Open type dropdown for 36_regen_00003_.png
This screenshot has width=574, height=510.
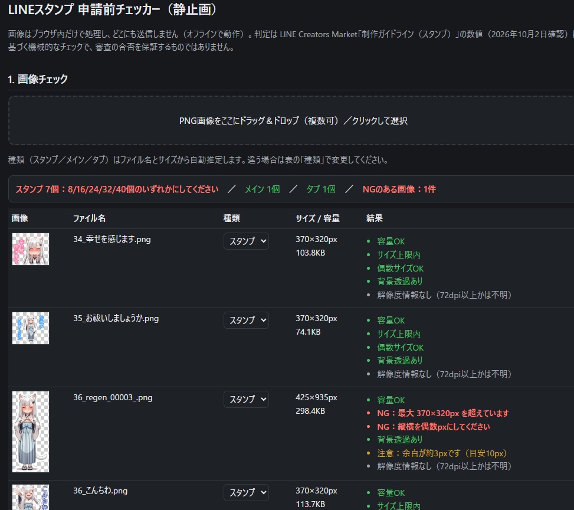[246, 400]
